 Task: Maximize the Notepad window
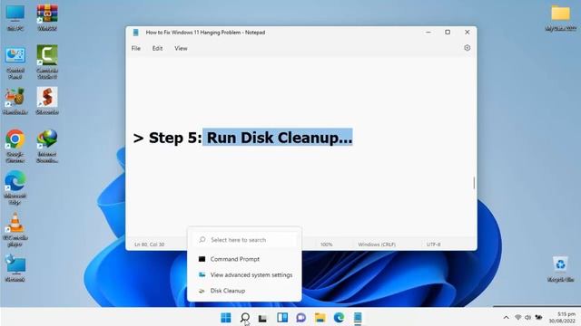click(448, 33)
